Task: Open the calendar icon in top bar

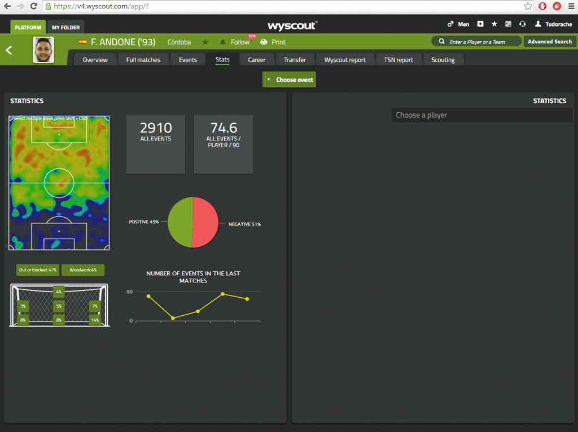Action: click(x=508, y=24)
